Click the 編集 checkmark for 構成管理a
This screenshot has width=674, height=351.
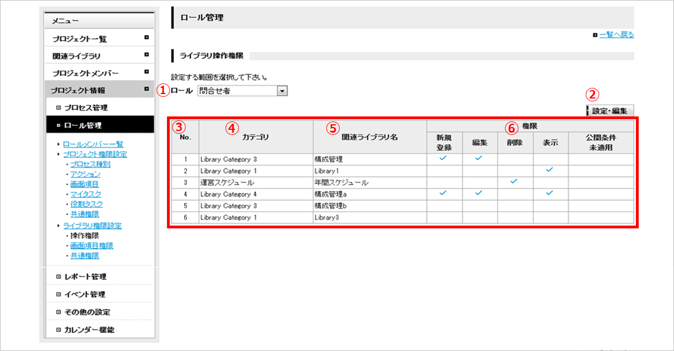click(x=479, y=193)
